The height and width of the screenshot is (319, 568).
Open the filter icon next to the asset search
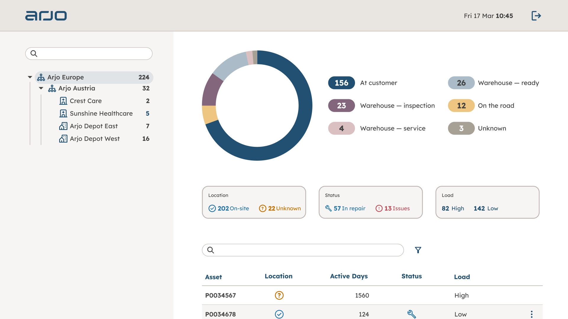[x=418, y=250]
